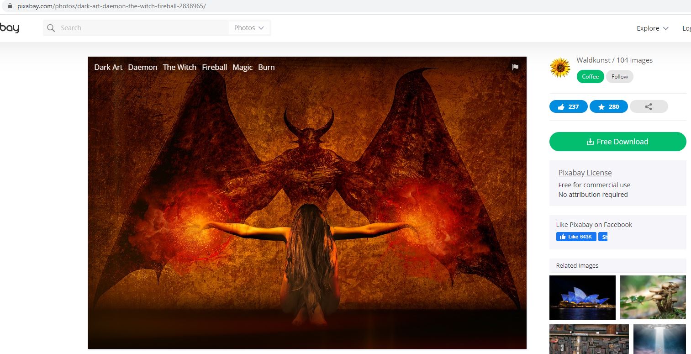Open the mushrooms related image thumbnail
This screenshot has height=354, width=691.
coord(653,297)
